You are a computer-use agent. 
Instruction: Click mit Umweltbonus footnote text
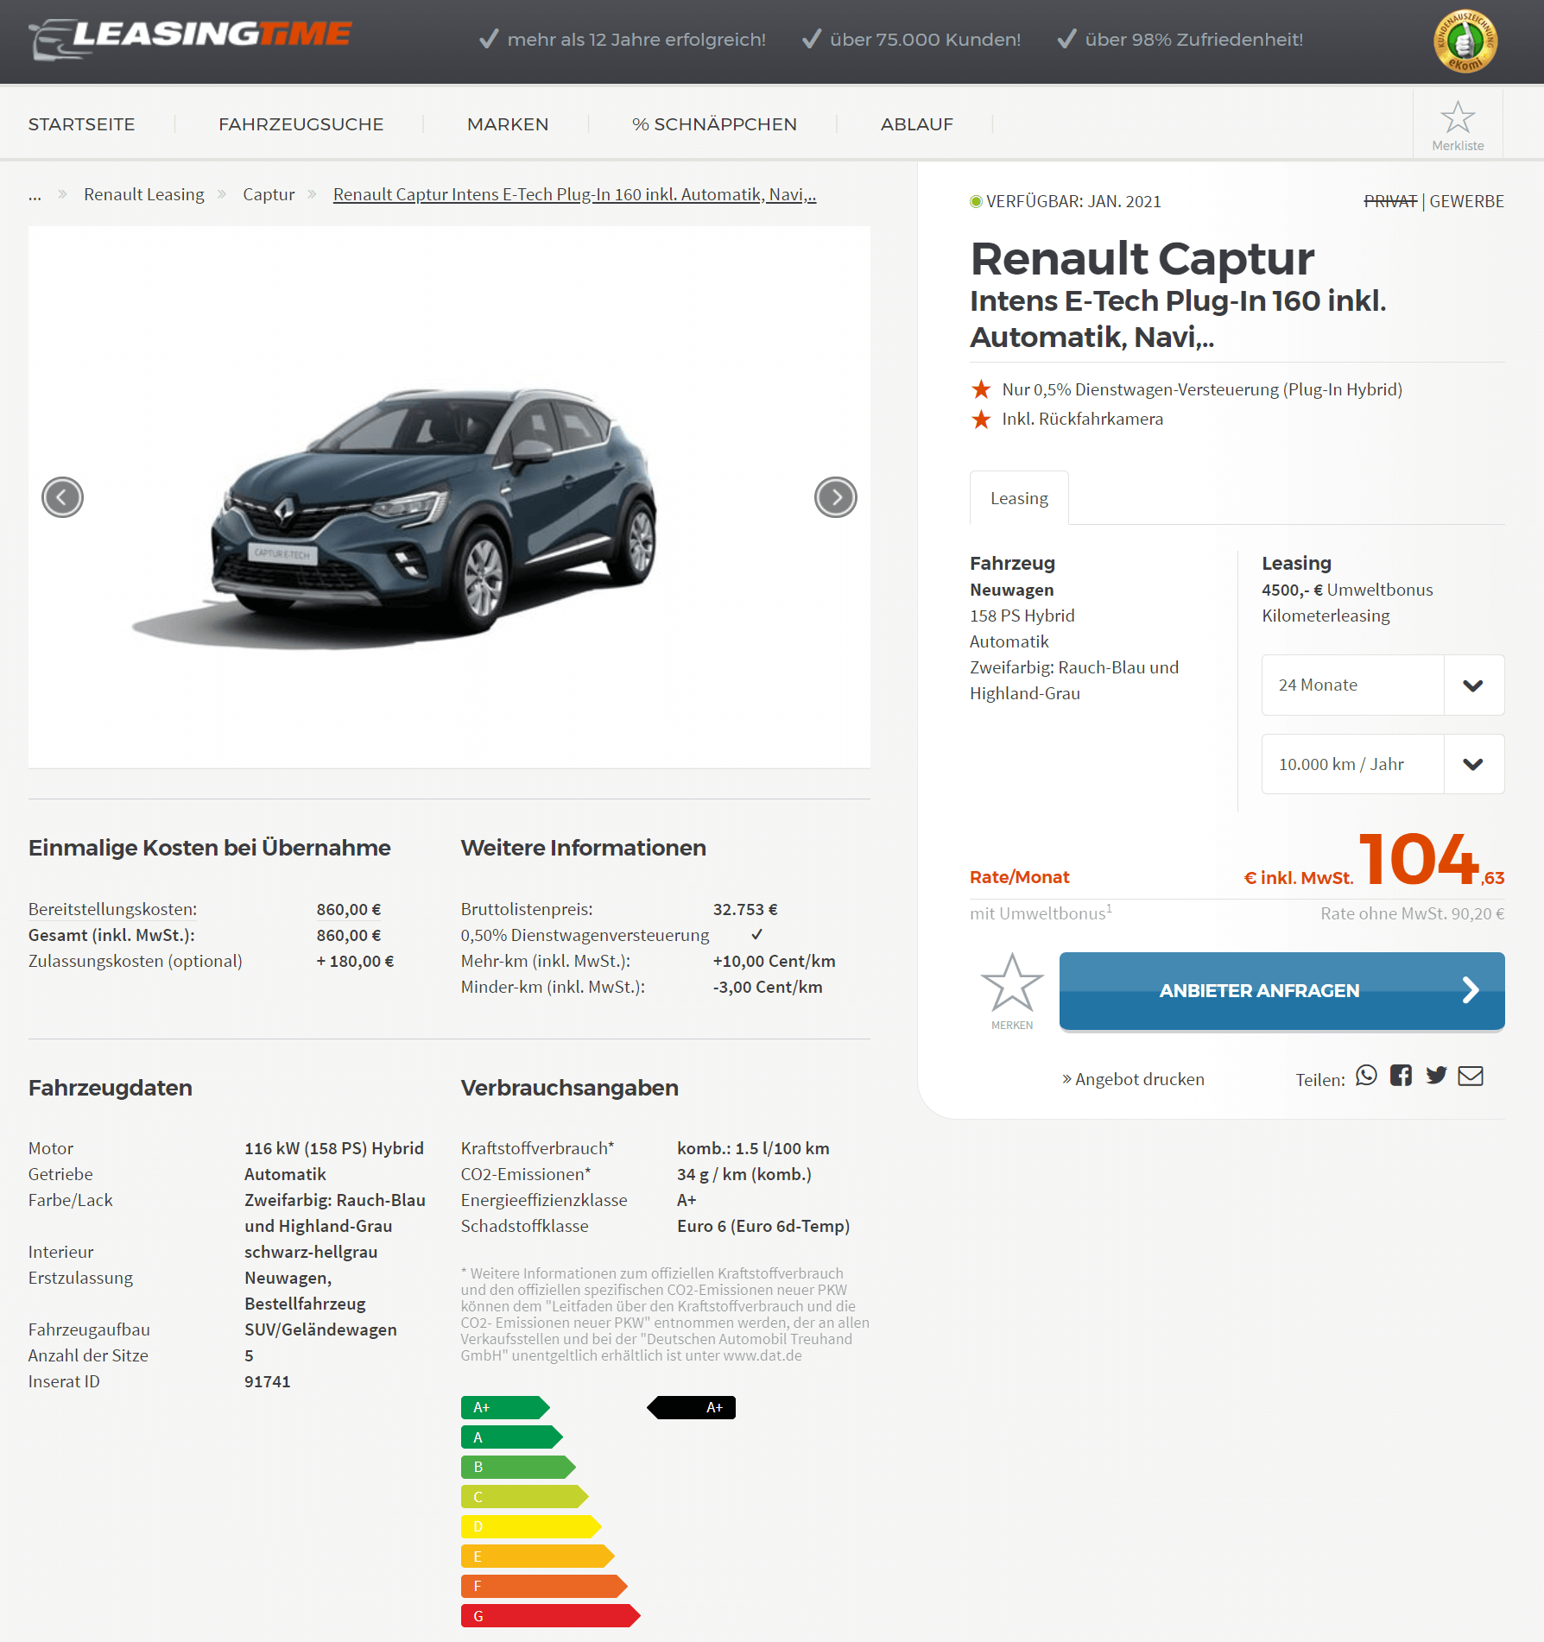point(1041,913)
